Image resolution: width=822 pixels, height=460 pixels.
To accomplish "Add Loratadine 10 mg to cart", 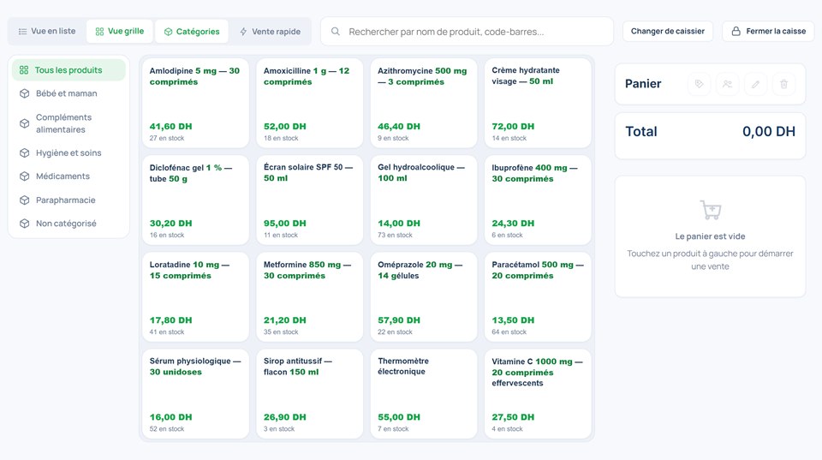I will (x=195, y=297).
